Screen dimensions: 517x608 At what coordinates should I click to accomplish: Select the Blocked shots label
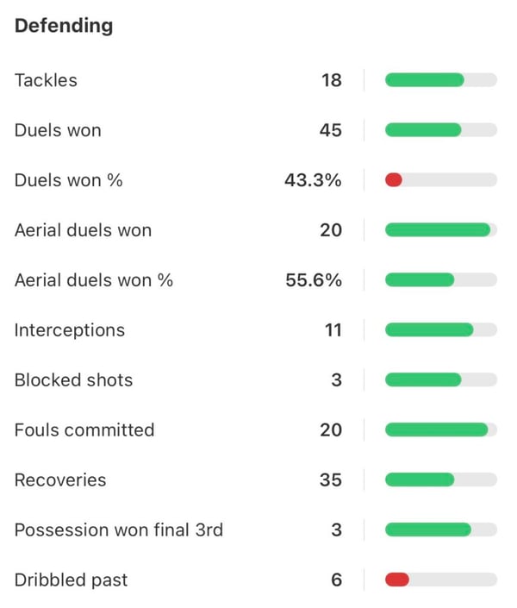[74, 380]
